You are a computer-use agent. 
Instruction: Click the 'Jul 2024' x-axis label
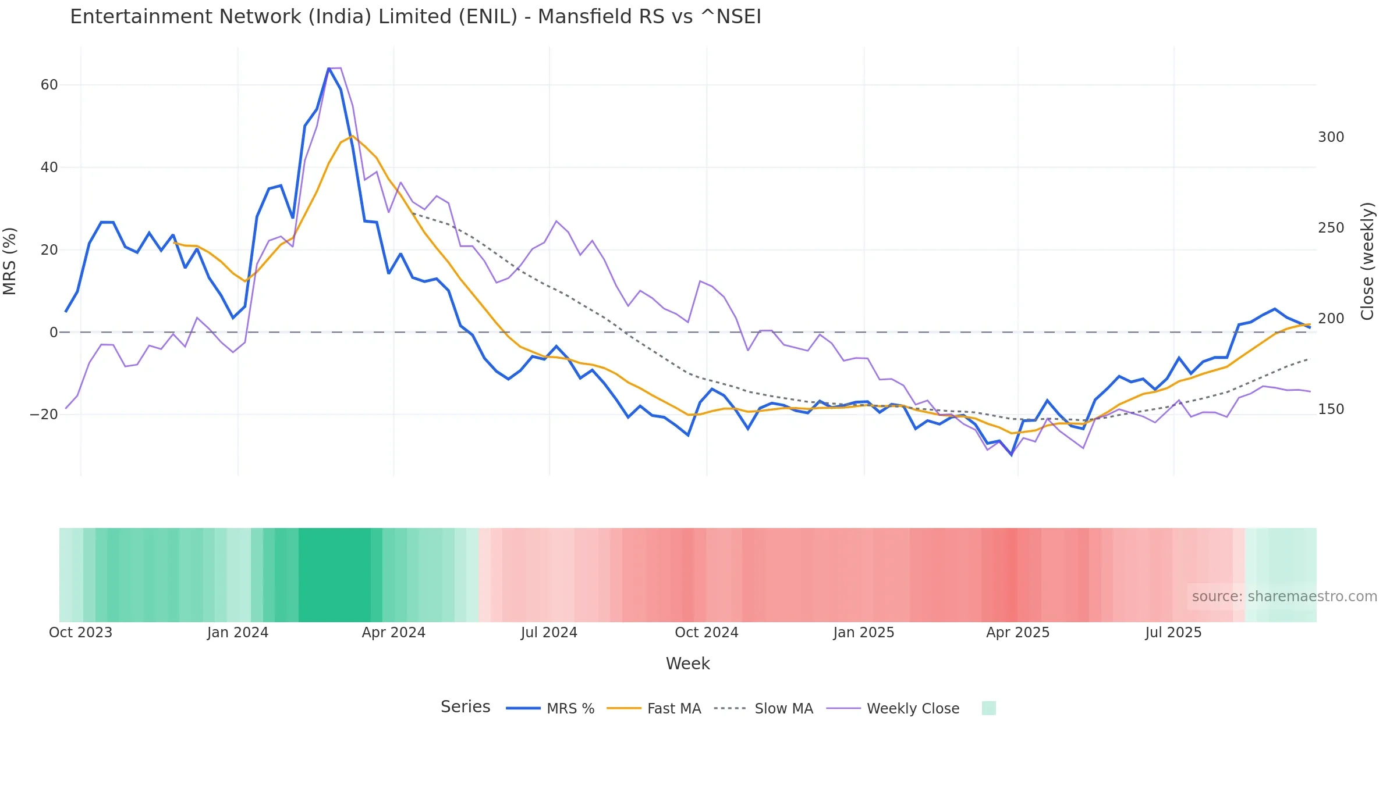point(549,633)
